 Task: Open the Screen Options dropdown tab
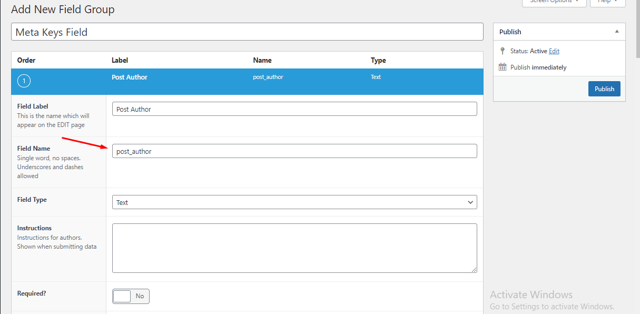point(554,2)
